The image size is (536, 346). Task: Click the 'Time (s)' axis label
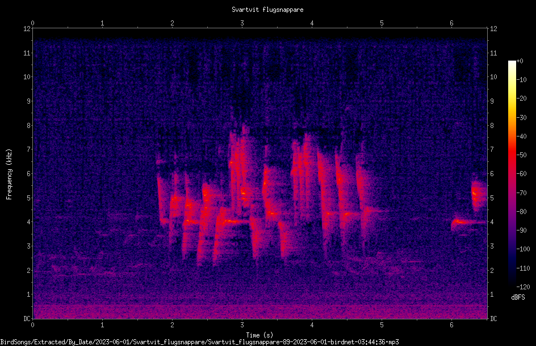pyautogui.click(x=259, y=335)
